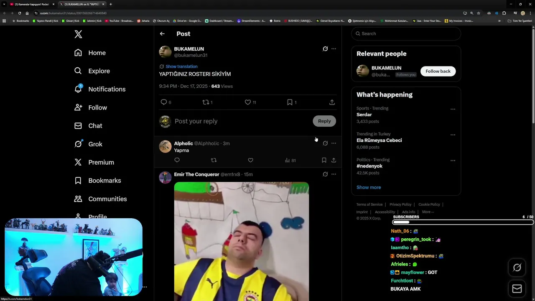Open Grok in sidebar

(88, 144)
